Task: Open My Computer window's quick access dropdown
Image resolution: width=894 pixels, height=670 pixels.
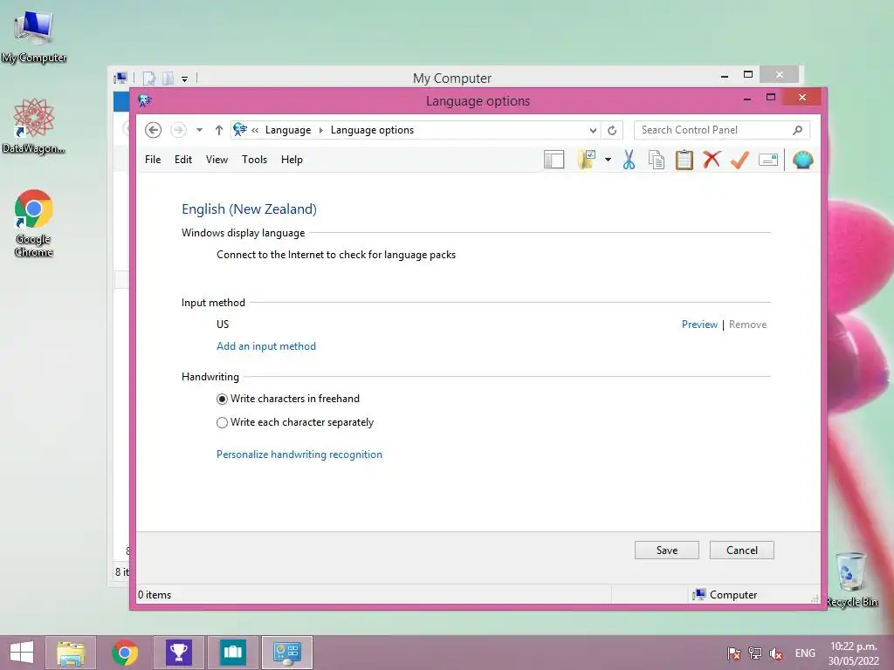Action: (185, 79)
